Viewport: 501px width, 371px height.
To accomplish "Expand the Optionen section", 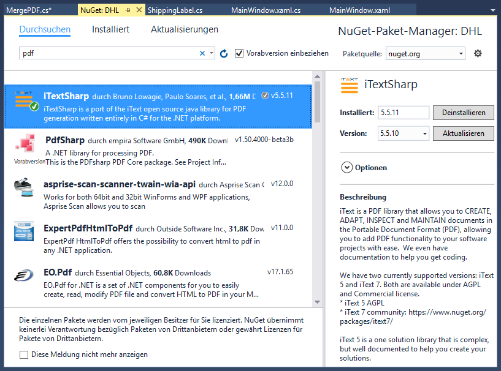I will pos(346,168).
